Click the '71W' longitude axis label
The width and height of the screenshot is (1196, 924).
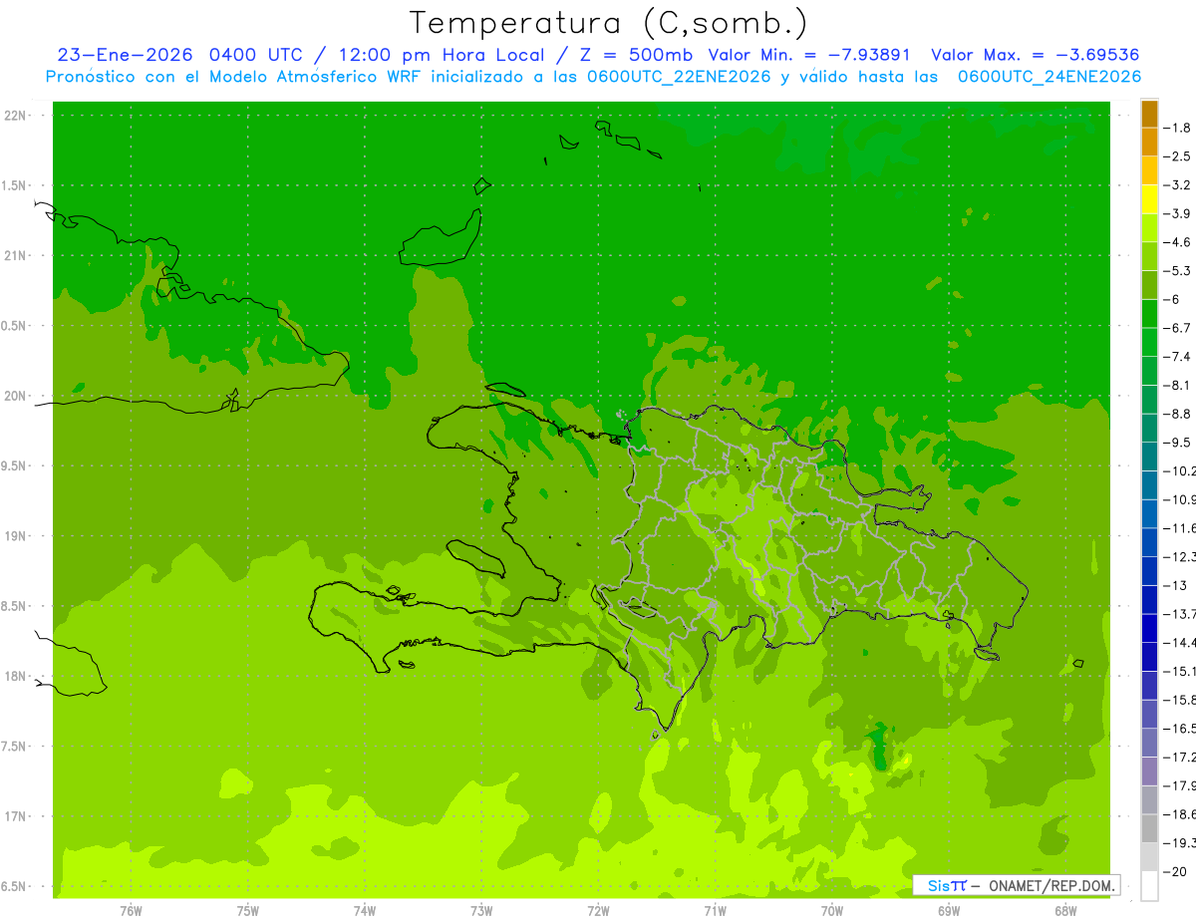(715, 911)
